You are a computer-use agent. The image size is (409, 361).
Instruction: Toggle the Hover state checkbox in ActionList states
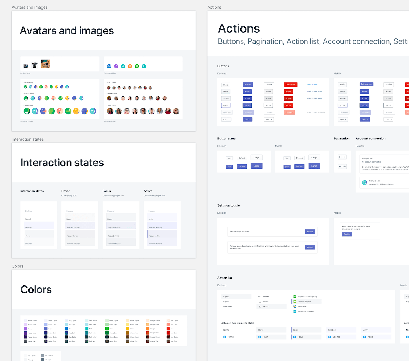259,337
